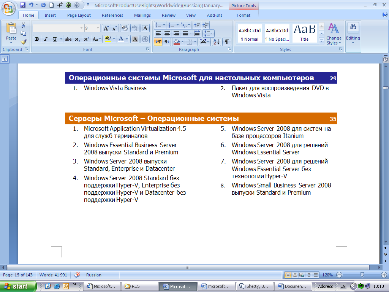The image size is (389, 292).
Task: Open the Page Layout tab
Action: [79, 15]
